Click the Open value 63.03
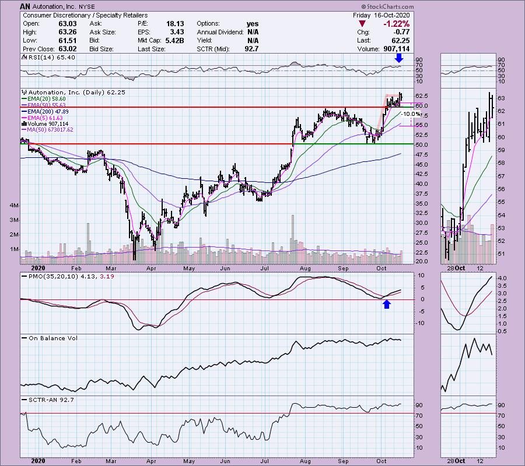525x466 pixels. 68,24
